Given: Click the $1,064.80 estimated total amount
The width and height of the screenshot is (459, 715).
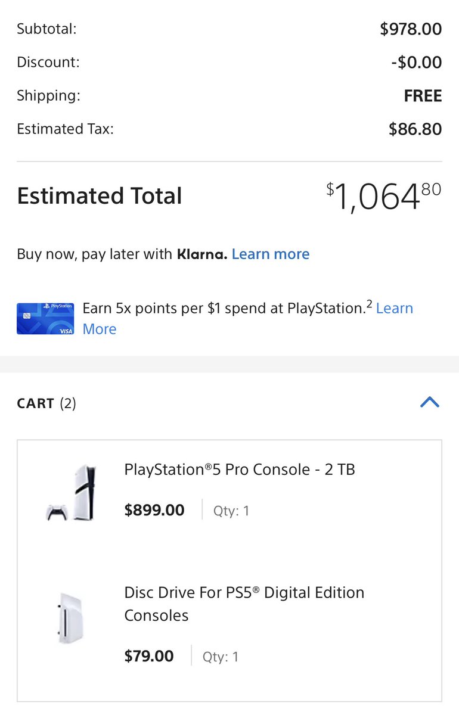Looking at the screenshot, I should click(384, 197).
